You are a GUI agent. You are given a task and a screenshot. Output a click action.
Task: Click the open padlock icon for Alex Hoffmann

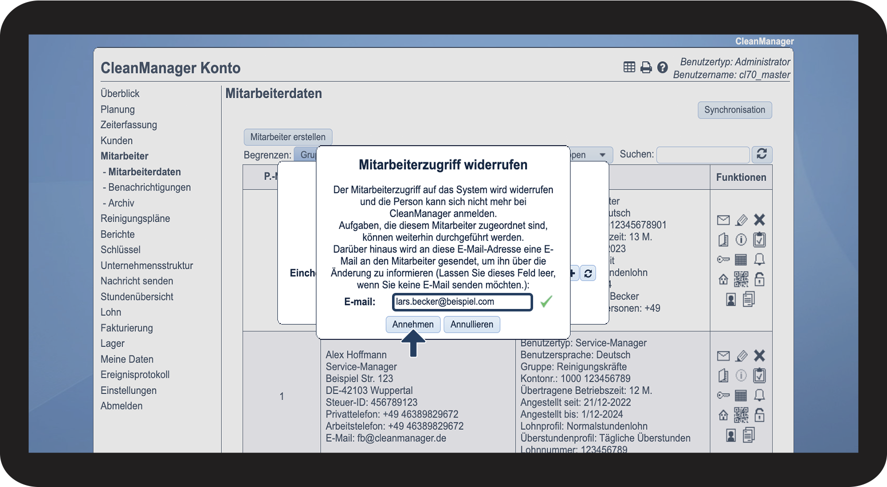click(x=759, y=415)
